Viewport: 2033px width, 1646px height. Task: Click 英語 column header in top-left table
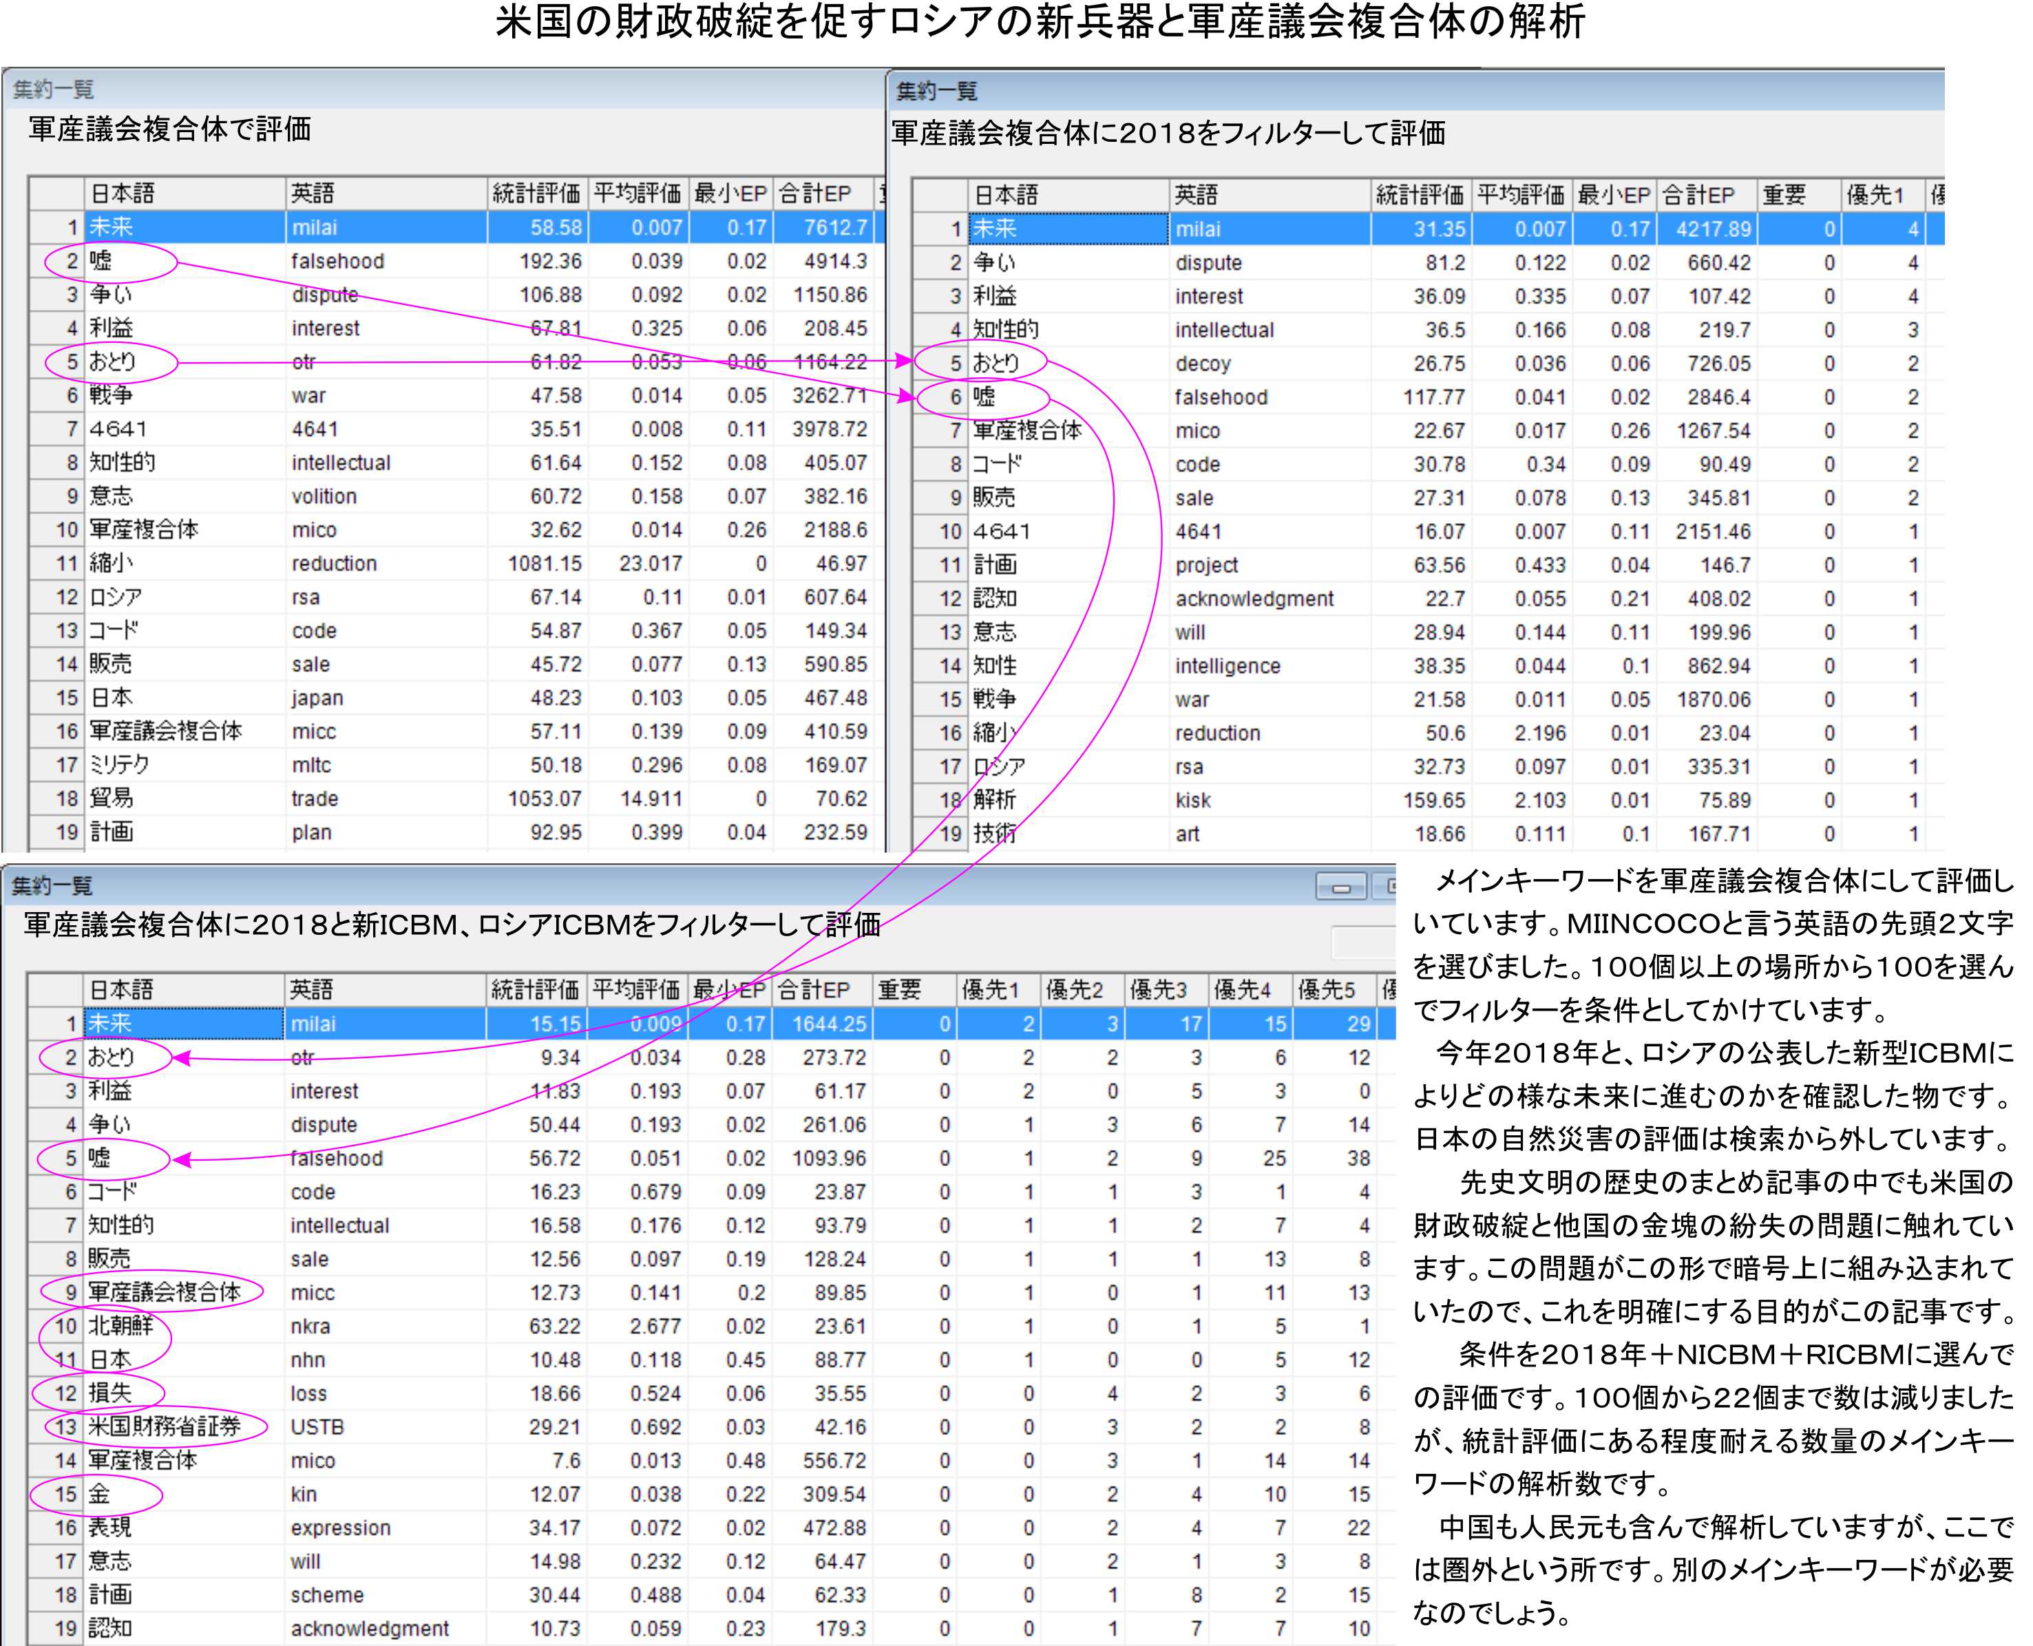[386, 193]
